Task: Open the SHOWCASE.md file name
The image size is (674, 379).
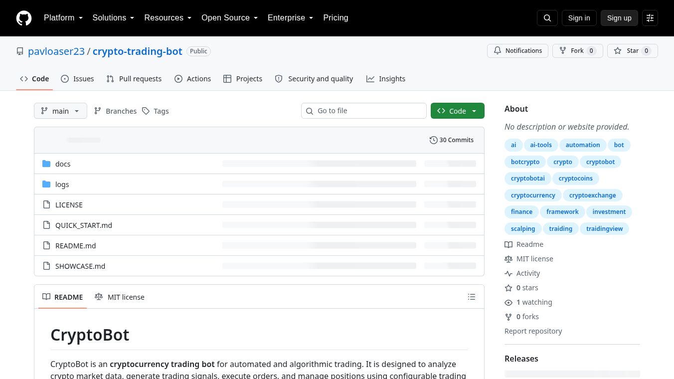Action: click(80, 266)
